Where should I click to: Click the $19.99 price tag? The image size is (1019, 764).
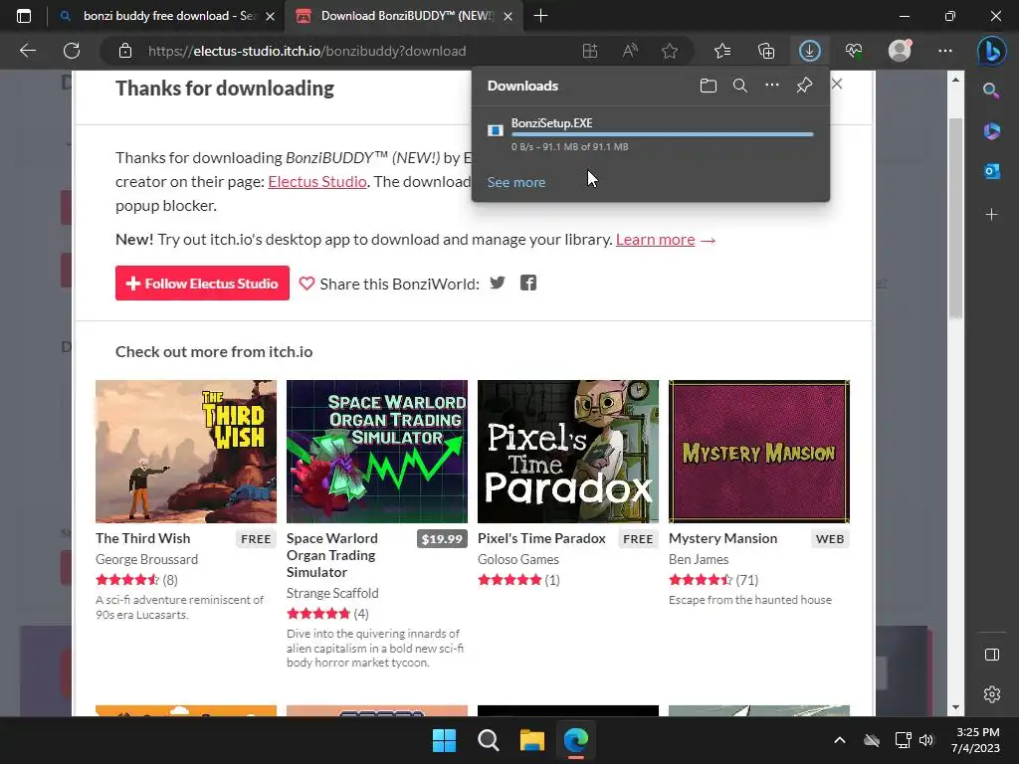pyautogui.click(x=442, y=539)
